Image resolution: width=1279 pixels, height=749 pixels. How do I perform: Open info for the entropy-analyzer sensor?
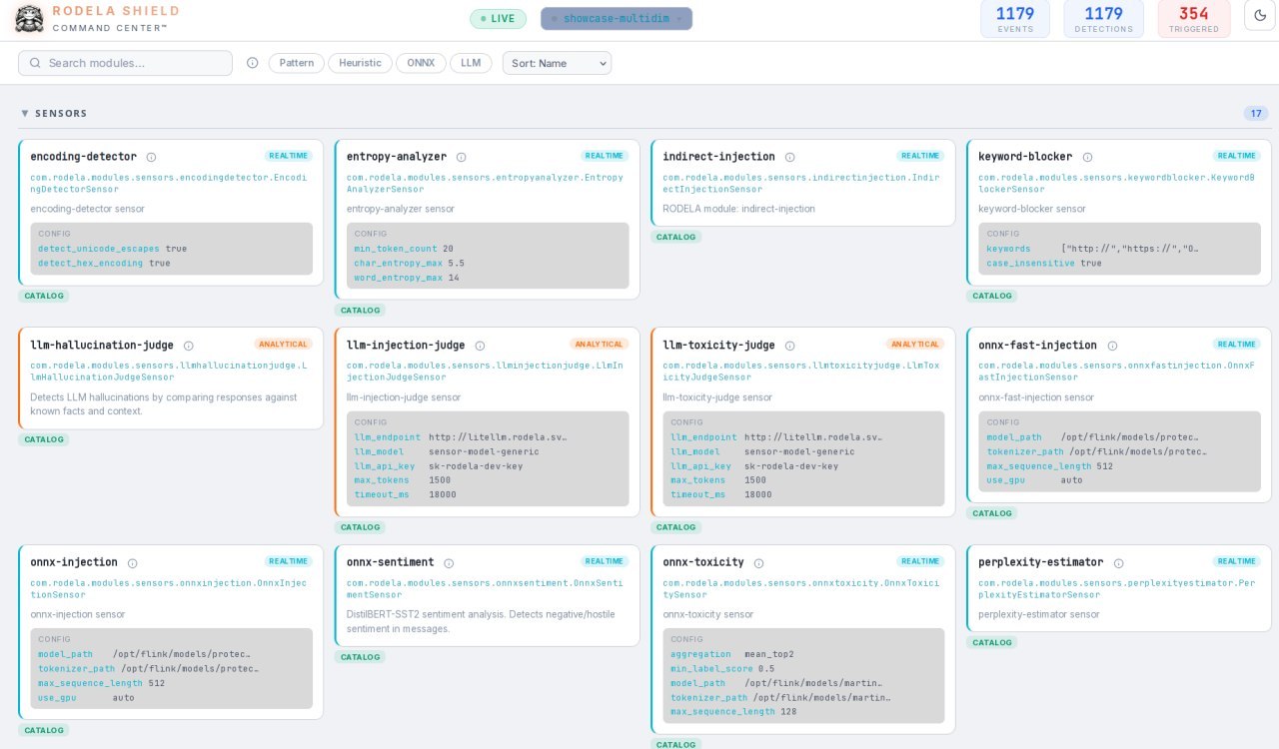461,157
